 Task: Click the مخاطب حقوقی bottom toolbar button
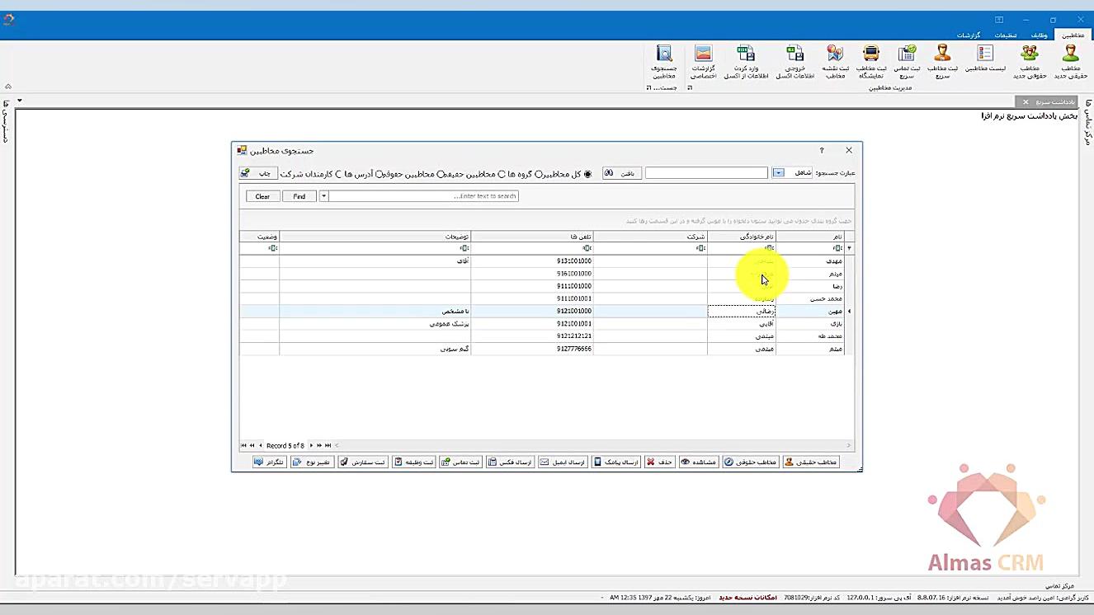(751, 462)
